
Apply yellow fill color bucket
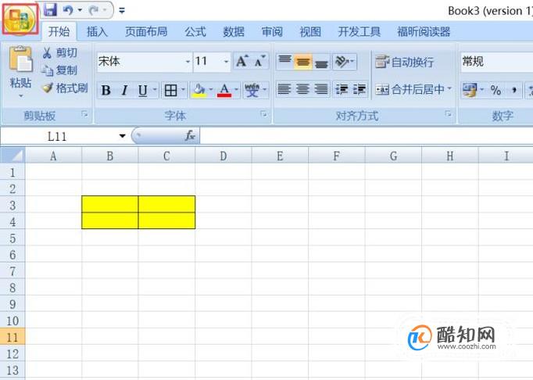tap(199, 90)
